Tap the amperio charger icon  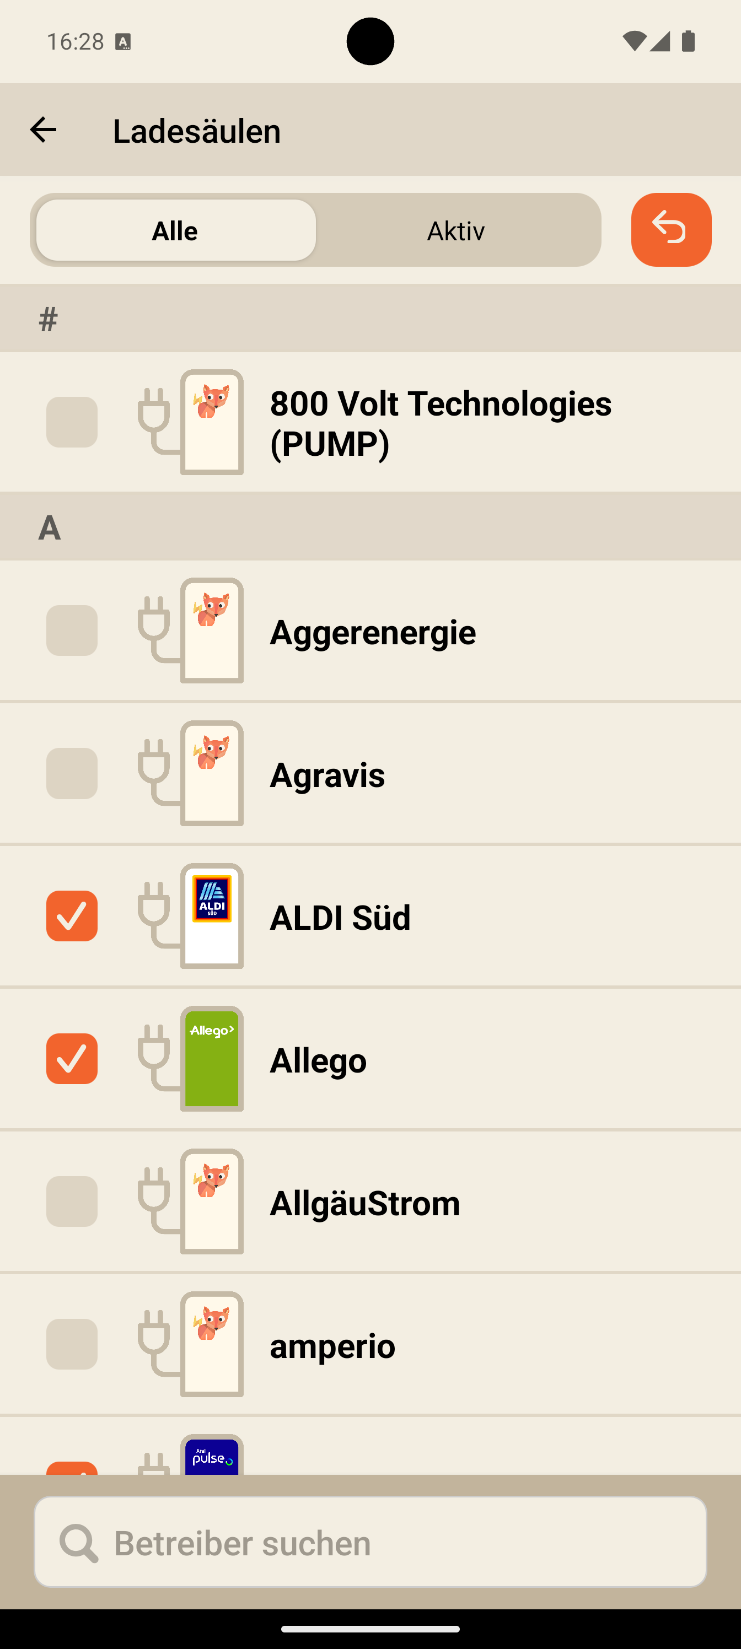pyautogui.click(x=211, y=1344)
